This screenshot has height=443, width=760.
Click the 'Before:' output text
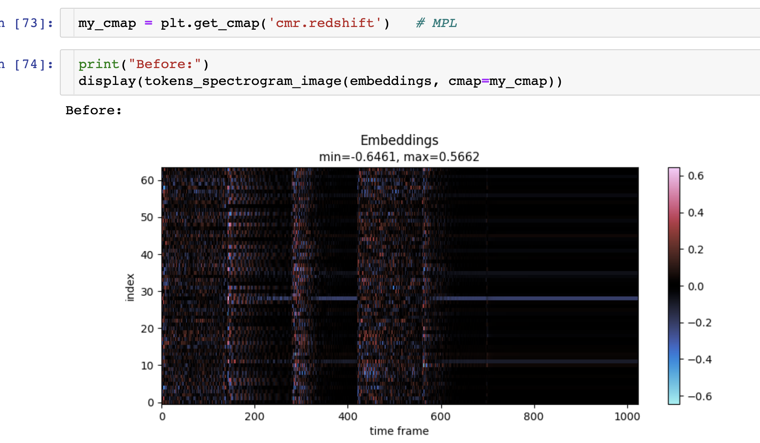coord(94,110)
